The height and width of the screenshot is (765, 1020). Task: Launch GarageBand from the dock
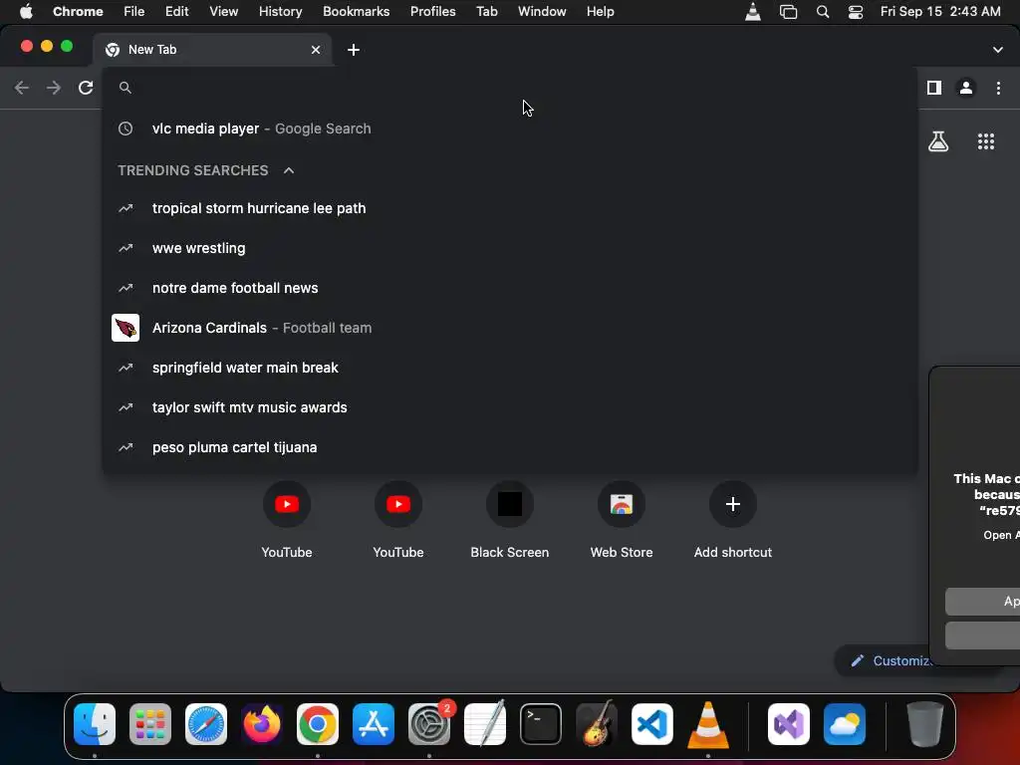(597, 724)
